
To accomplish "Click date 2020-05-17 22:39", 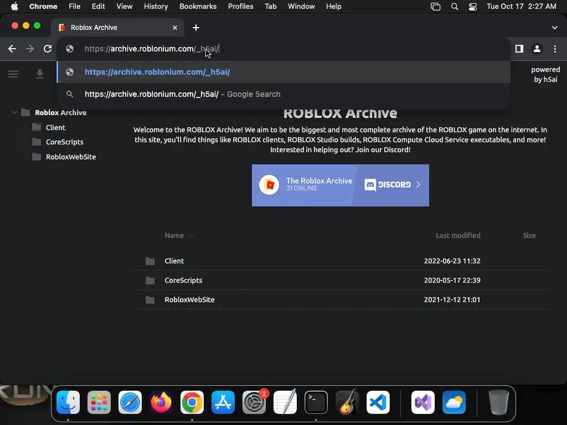I will tap(452, 281).
